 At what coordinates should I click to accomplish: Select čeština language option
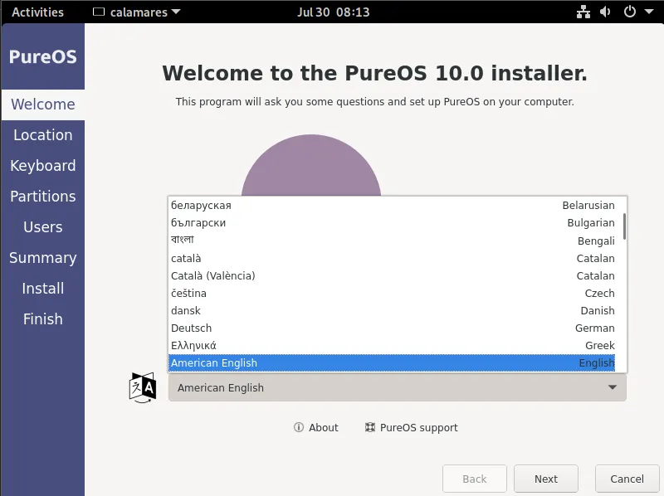click(189, 293)
